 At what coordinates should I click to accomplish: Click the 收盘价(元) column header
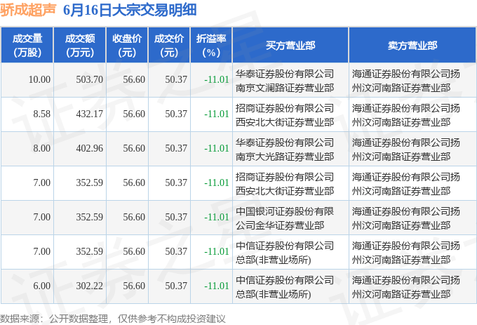127,46
